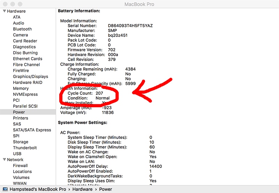279x193 pixels.
Task: Click the MacBook Pro window title
Action: pos(139,4)
